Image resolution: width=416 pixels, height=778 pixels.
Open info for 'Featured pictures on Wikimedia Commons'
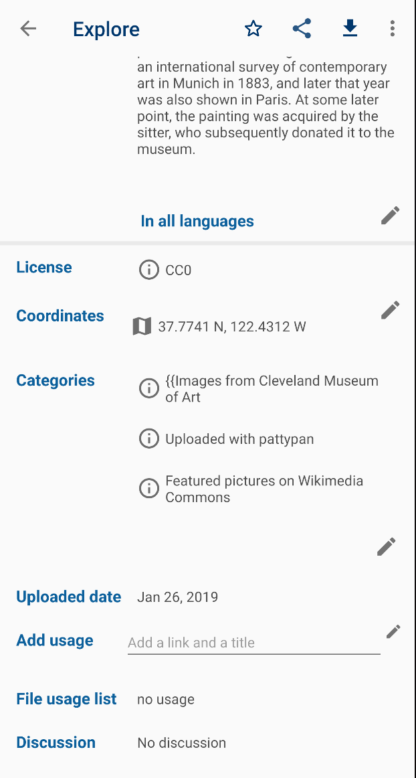[x=148, y=488]
